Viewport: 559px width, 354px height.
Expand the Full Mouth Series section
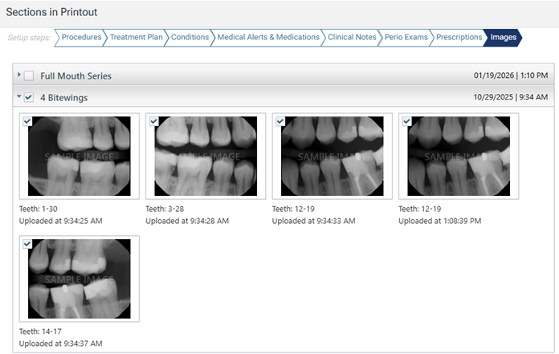tap(19, 75)
